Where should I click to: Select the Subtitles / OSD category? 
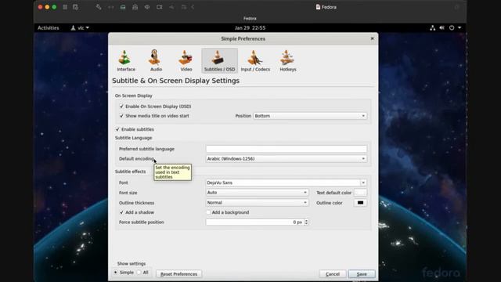(x=219, y=61)
